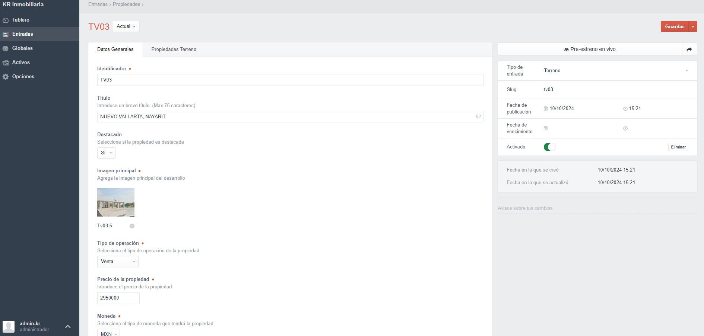The width and height of the screenshot is (704, 336).
Task: Open the calendar icon for Fecha de vencimiento
Action: 546,128
